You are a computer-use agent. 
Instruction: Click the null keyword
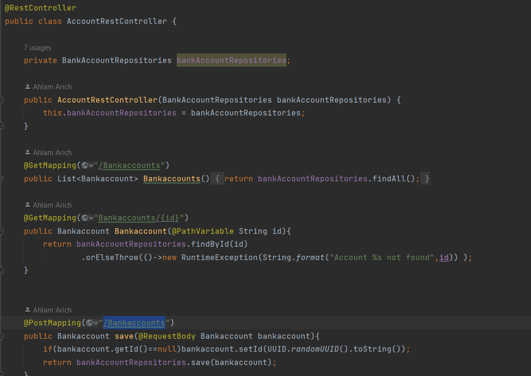pos(167,349)
